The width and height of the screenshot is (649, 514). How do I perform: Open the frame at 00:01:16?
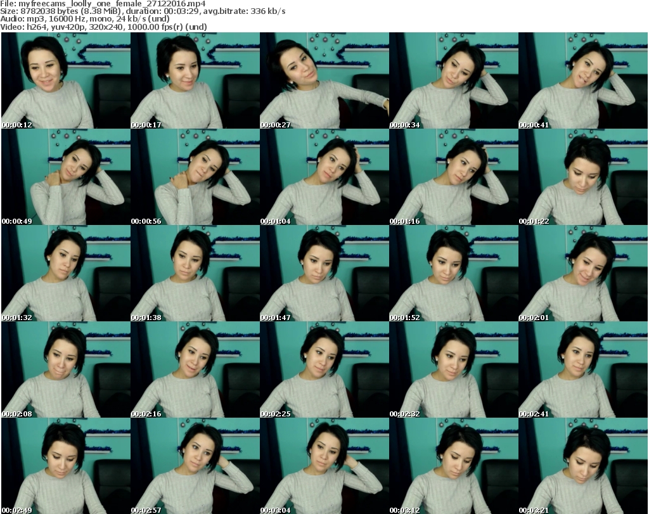tap(454, 177)
